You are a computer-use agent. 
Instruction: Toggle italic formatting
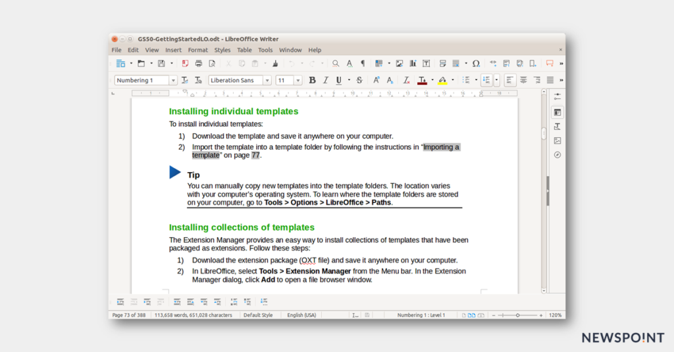click(325, 80)
